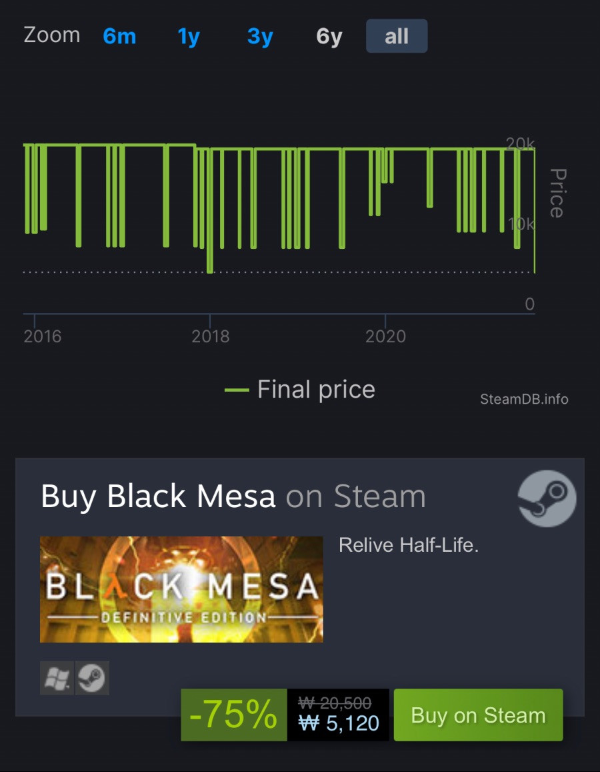The width and height of the screenshot is (600, 772).
Task: Click the Windows platform icon
Action: (x=57, y=678)
